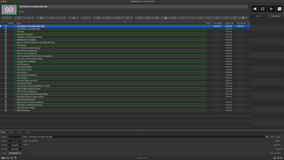
Task: Add a new Disarm cue
Action: (x=217, y=18)
